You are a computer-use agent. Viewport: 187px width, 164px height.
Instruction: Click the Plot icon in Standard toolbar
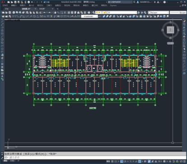click(x=14, y=13)
